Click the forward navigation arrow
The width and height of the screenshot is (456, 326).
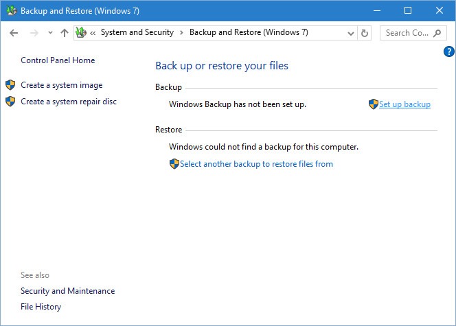coord(34,33)
